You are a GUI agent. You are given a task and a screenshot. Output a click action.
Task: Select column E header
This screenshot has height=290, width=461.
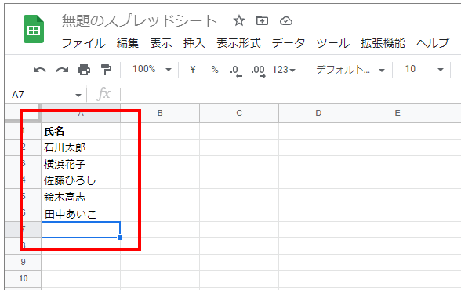(x=397, y=113)
